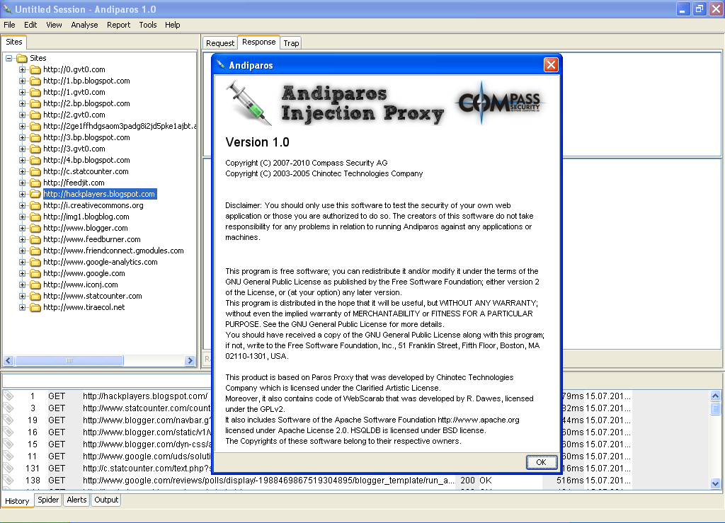Open the Analyse menu

pos(84,25)
